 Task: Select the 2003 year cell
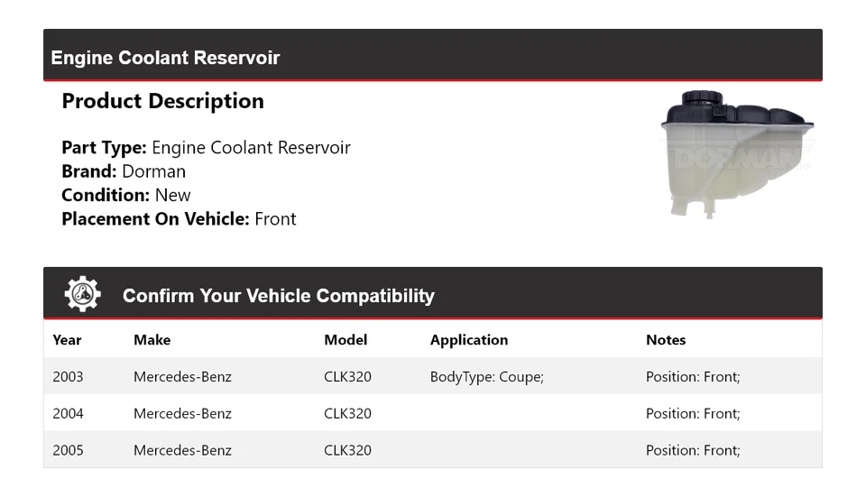click(68, 377)
